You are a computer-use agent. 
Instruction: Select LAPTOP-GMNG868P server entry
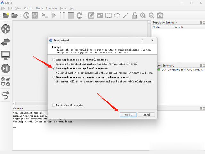(x=181, y=70)
